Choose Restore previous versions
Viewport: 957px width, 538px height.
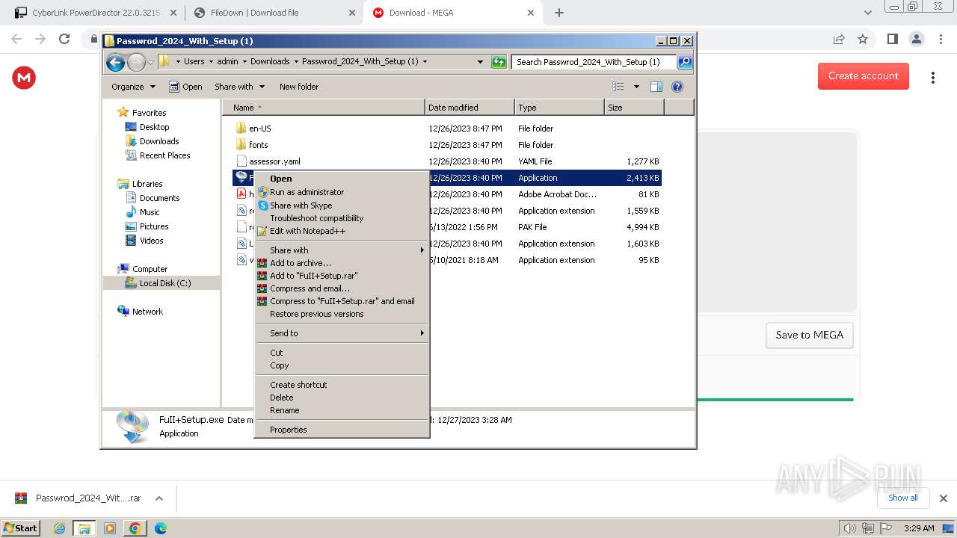click(x=342, y=314)
